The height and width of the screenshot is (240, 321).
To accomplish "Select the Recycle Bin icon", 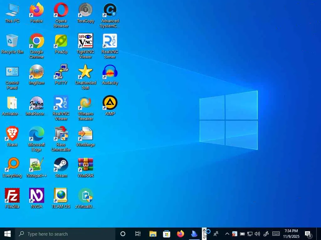I will pos(12,44).
